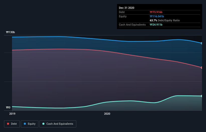Image resolution: width=206 pixels, height=132 pixels.
Task: Click the blue Equity legend dot
Action: click(x=25, y=124)
